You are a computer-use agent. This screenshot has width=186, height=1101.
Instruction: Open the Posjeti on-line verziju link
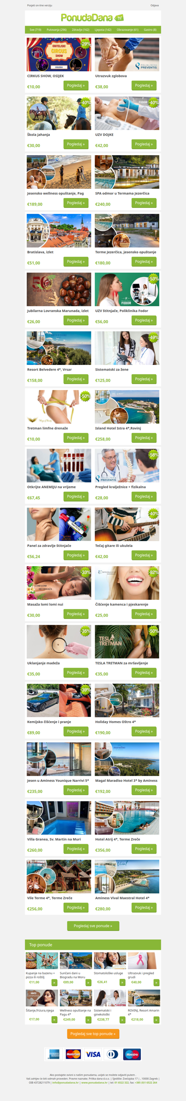click(40, 6)
